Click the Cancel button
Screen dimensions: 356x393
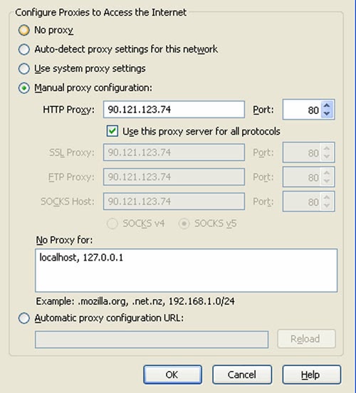(242, 374)
